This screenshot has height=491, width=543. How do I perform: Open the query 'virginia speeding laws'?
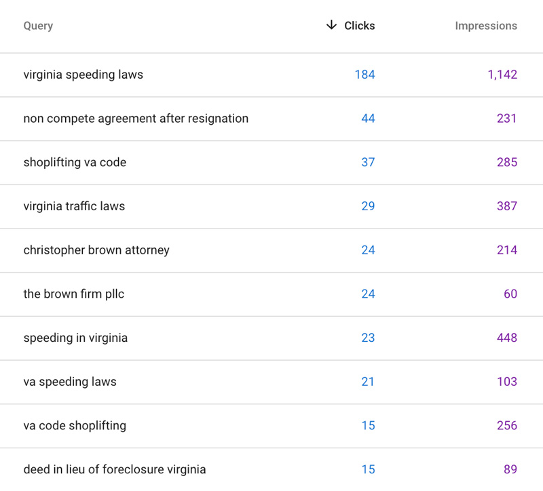tap(83, 75)
